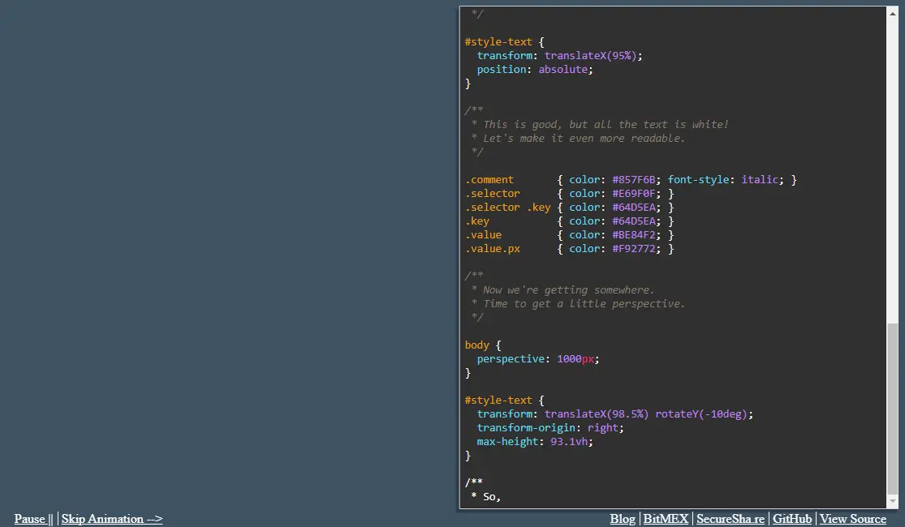Click the max-height 93.1vh value
905x527 pixels.
569,441
